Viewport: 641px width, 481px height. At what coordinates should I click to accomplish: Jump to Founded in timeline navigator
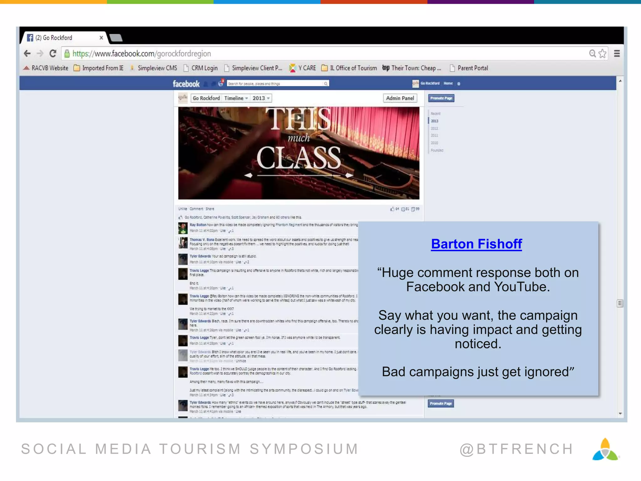pyautogui.click(x=437, y=150)
